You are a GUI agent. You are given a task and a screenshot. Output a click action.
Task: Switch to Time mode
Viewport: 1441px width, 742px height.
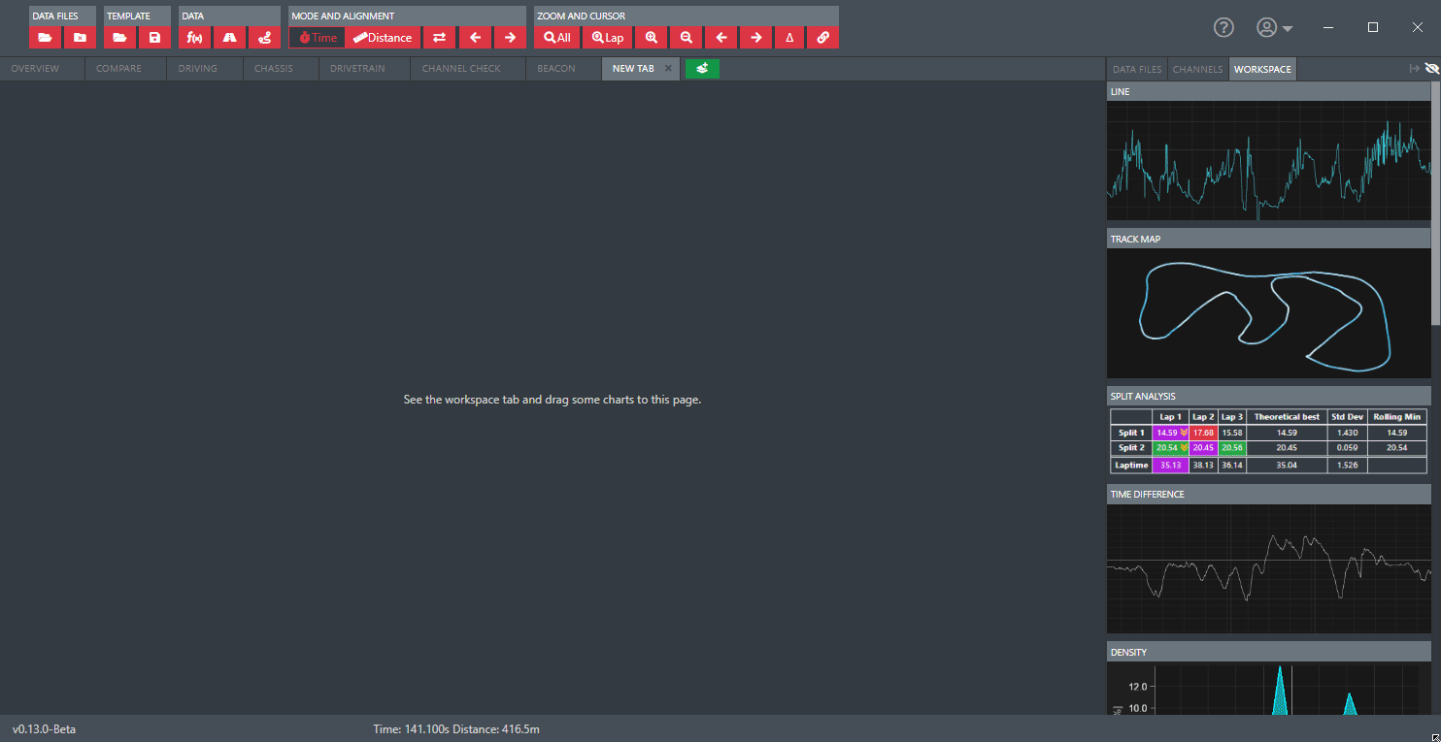[x=317, y=38]
